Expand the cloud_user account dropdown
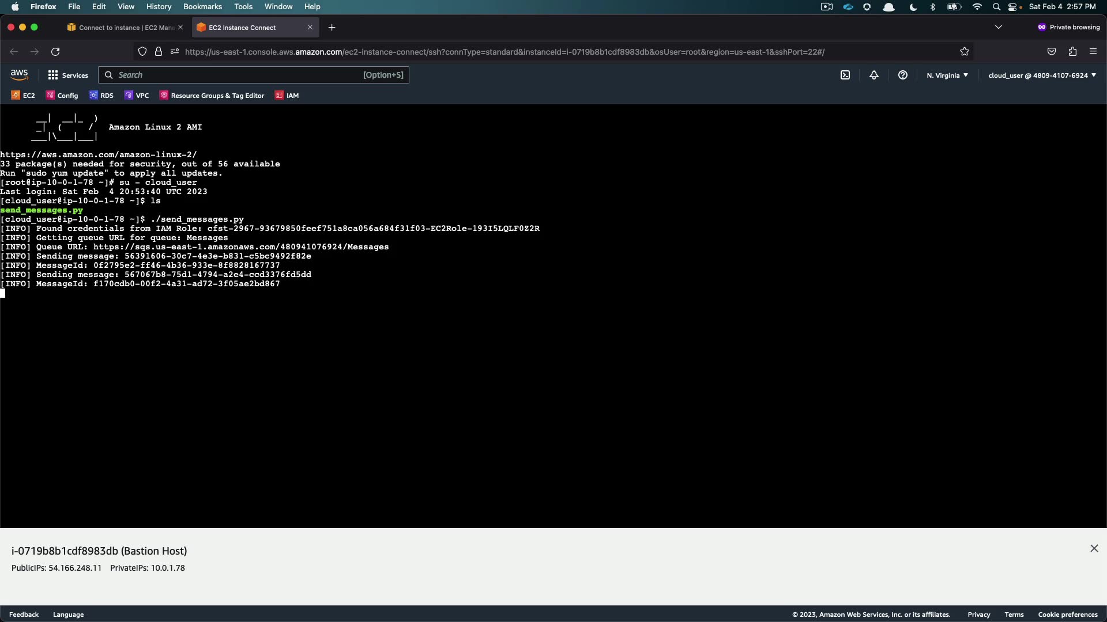Image resolution: width=1107 pixels, height=622 pixels. coord(1042,75)
